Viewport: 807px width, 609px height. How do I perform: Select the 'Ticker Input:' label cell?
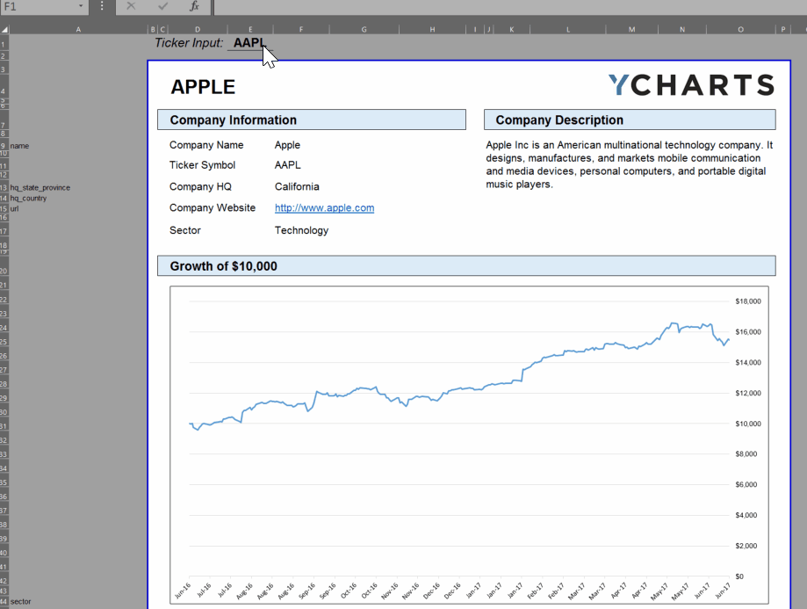[x=189, y=43]
